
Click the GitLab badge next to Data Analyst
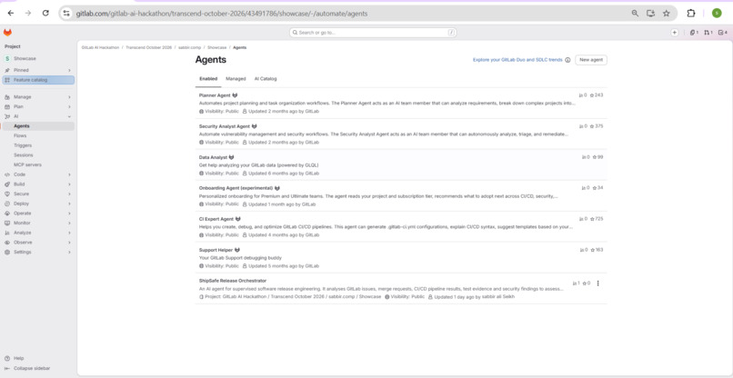(x=231, y=157)
